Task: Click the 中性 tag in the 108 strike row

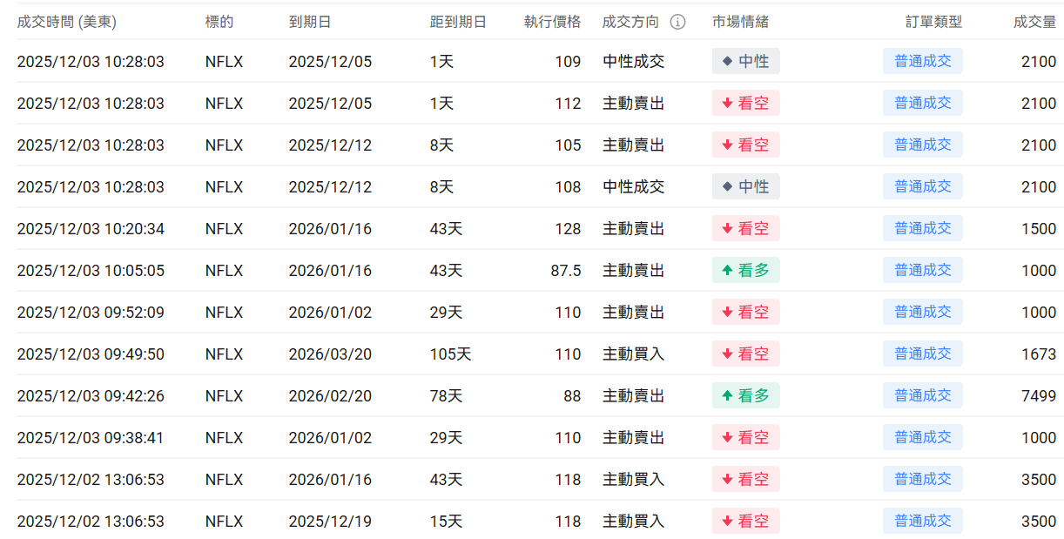Action: (745, 186)
